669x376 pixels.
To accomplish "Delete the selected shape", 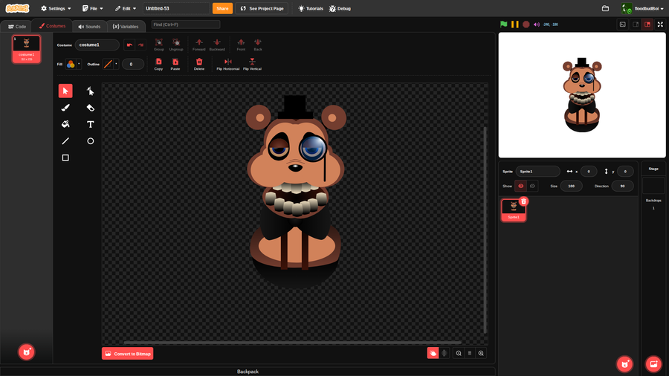I will click(x=198, y=64).
